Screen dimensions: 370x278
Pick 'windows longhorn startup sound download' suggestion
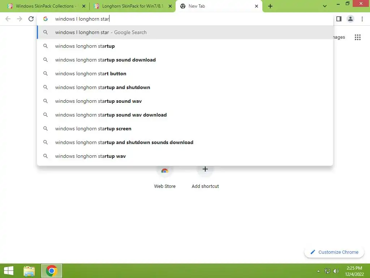[x=185, y=60]
